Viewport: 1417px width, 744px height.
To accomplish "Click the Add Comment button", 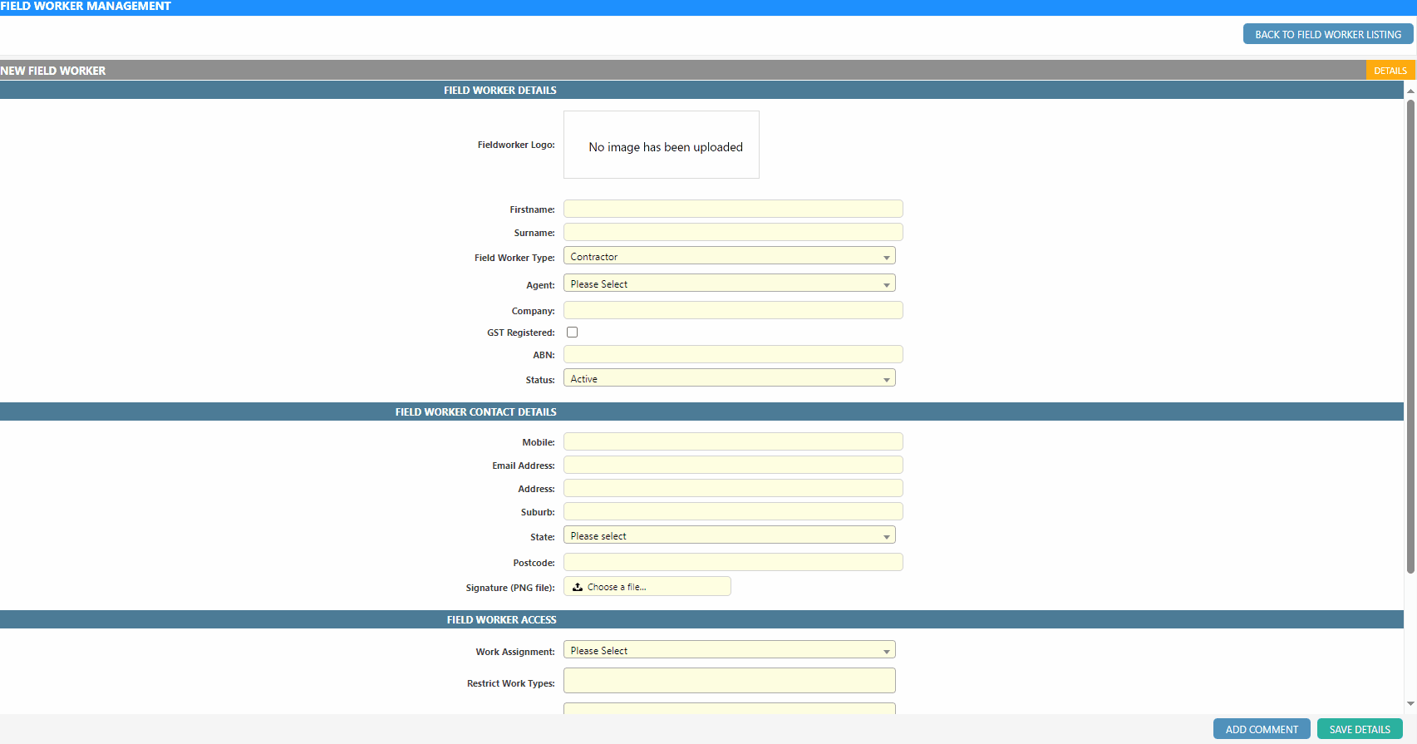I will (1262, 729).
